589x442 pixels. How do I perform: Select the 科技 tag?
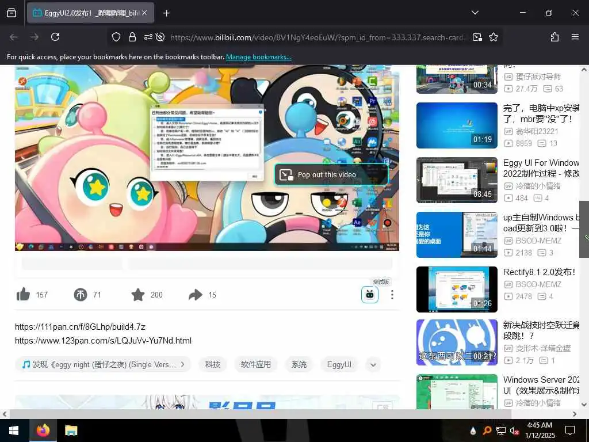coord(213,364)
